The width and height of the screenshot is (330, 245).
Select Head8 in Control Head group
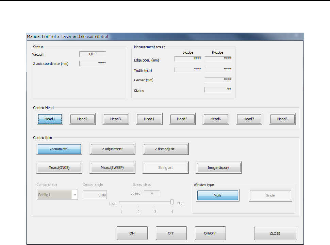click(282, 119)
